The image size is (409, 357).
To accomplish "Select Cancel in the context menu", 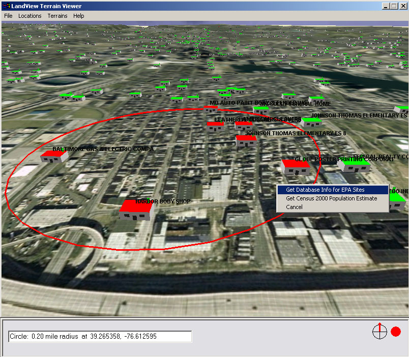I will click(x=333, y=207).
